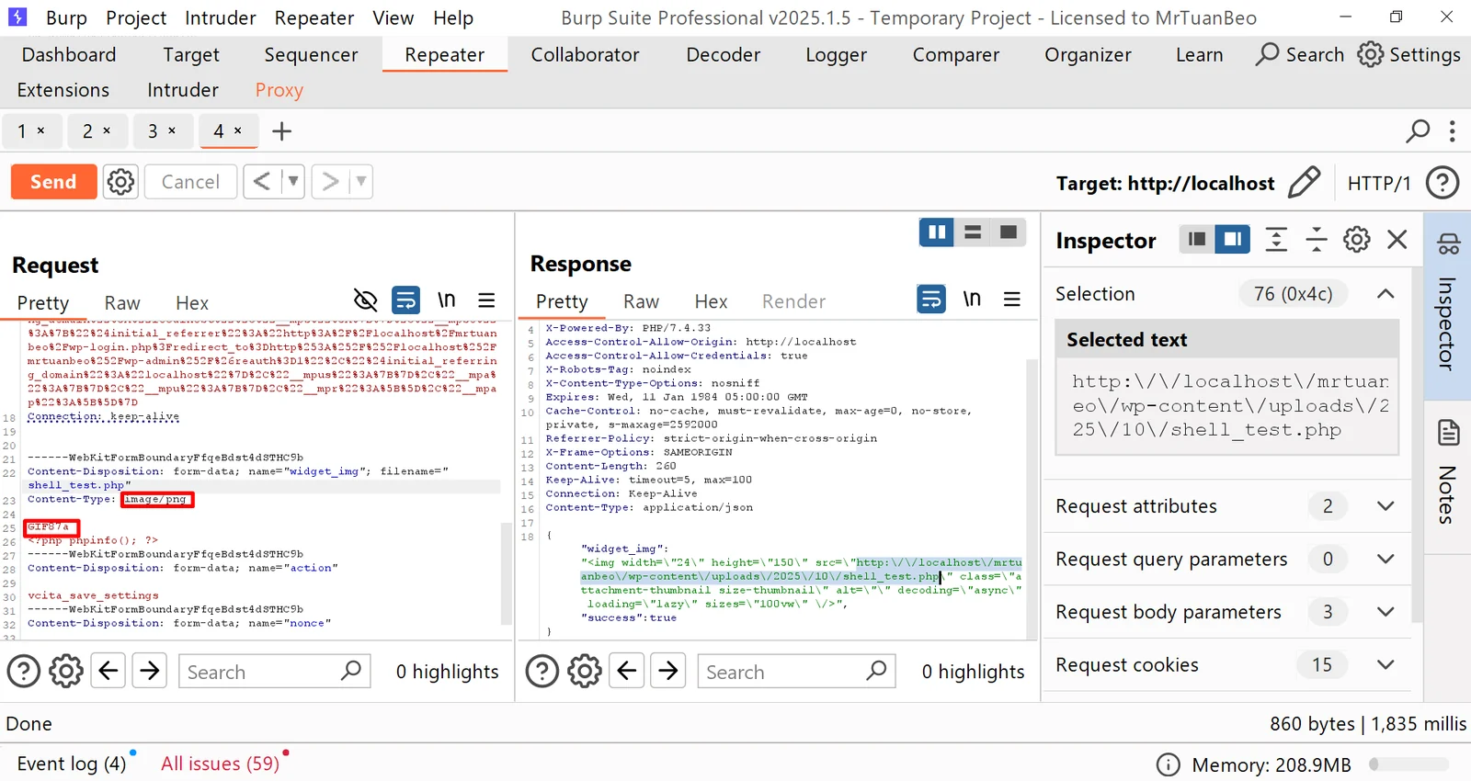Toggle word wrap in Response editor
Viewport: 1471px width, 781px height.
931,299
